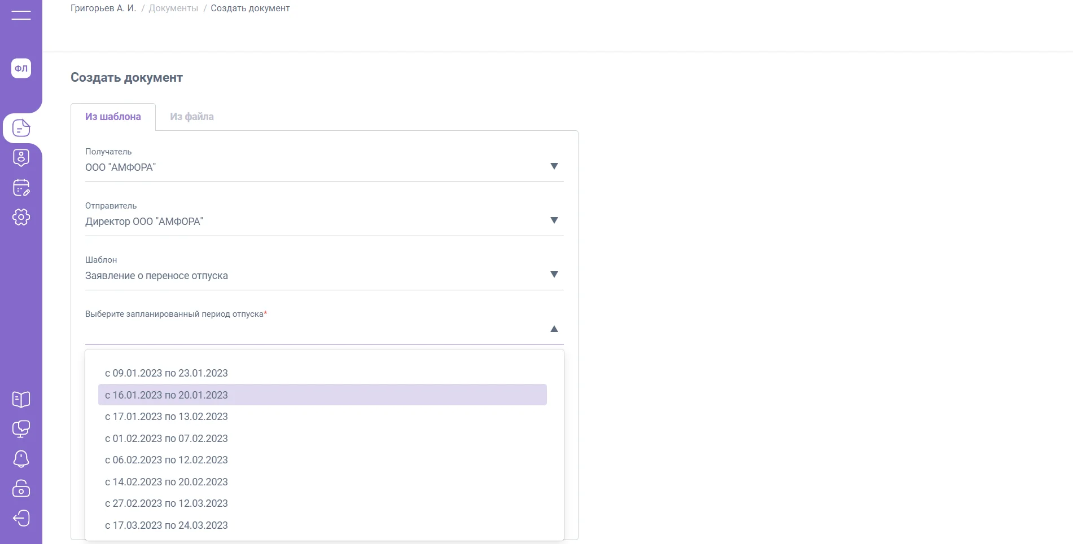The width and height of the screenshot is (1073, 544).
Task: Click the Григорьев А. И. breadcrumb link
Action: click(x=103, y=8)
